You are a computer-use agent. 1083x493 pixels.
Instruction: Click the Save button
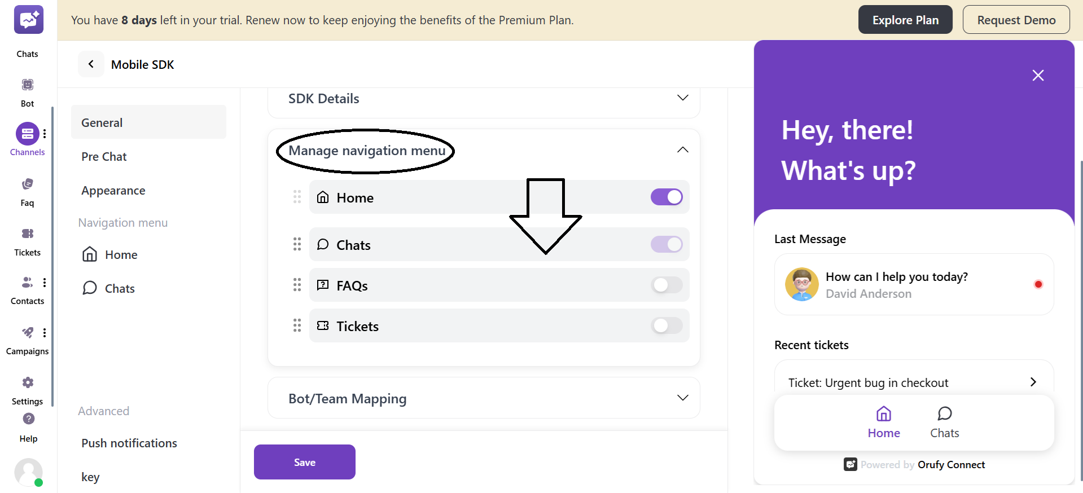(x=304, y=461)
